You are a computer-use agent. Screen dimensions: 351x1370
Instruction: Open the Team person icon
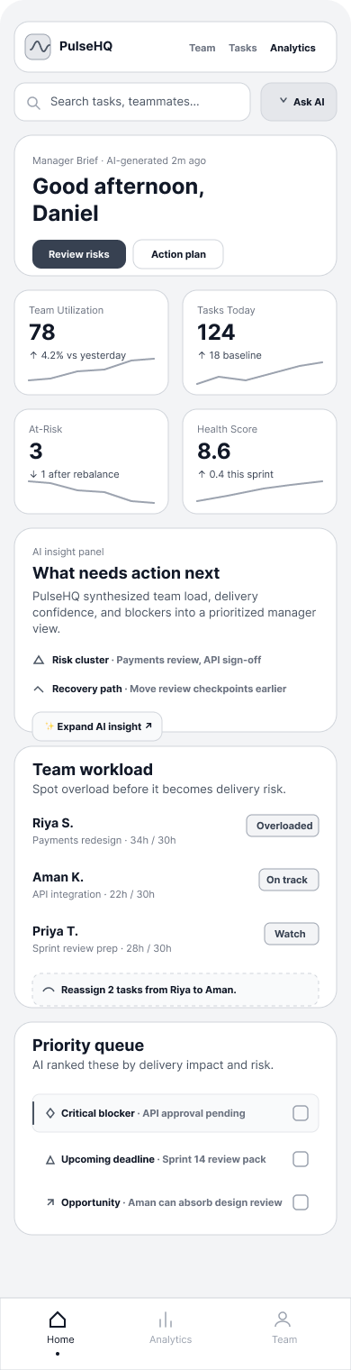283,1320
